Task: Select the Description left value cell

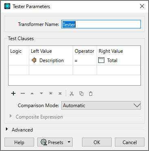Action: (x=51, y=60)
